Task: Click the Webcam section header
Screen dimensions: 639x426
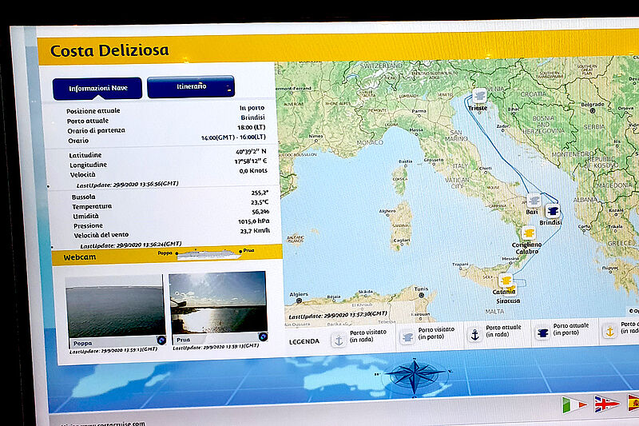Action: (x=167, y=255)
